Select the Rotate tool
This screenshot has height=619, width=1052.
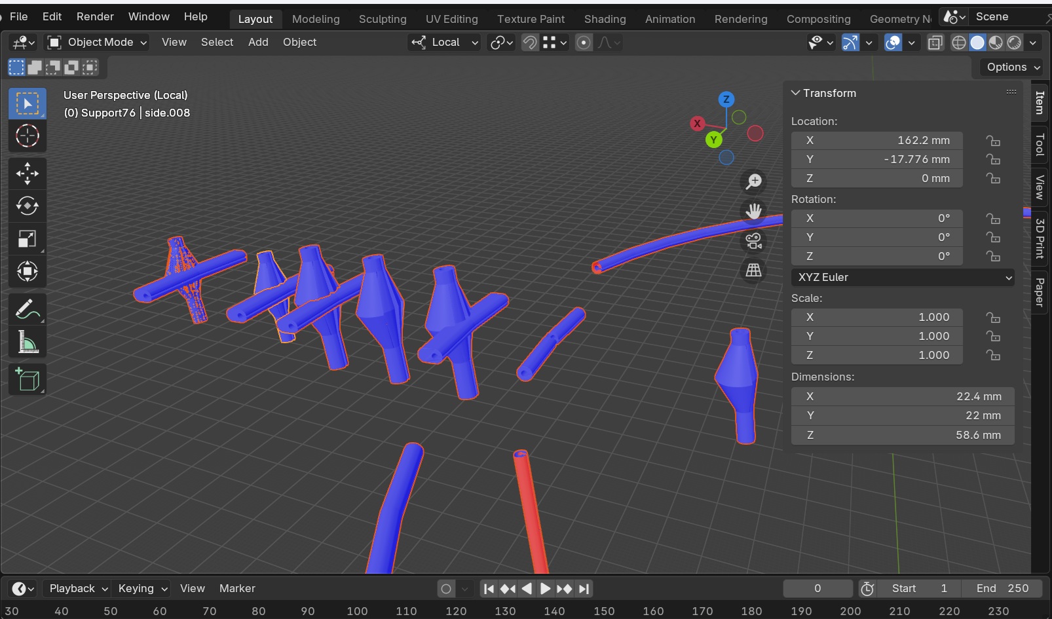pyautogui.click(x=27, y=206)
